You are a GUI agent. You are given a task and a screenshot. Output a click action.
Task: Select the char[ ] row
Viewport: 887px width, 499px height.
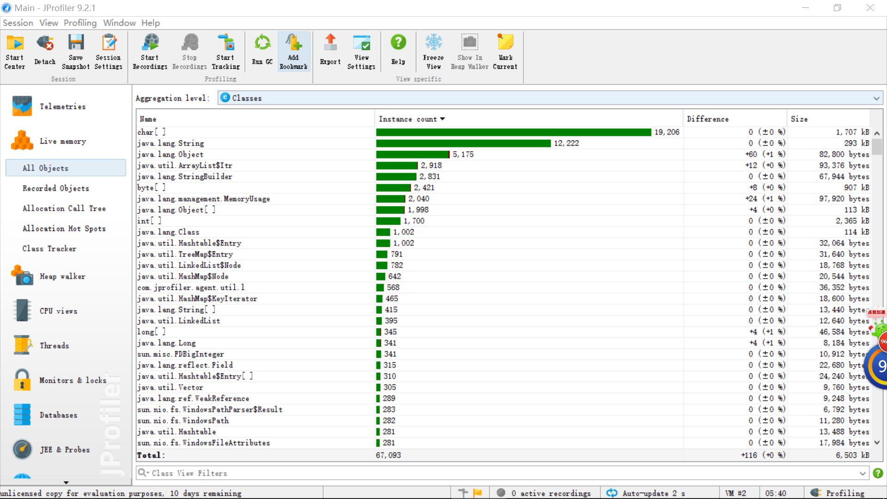(504, 132)
